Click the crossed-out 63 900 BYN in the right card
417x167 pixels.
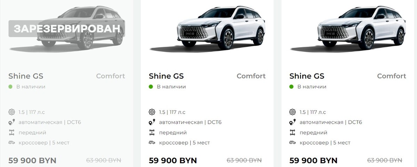pyautogui.click(x=384, y=160)
